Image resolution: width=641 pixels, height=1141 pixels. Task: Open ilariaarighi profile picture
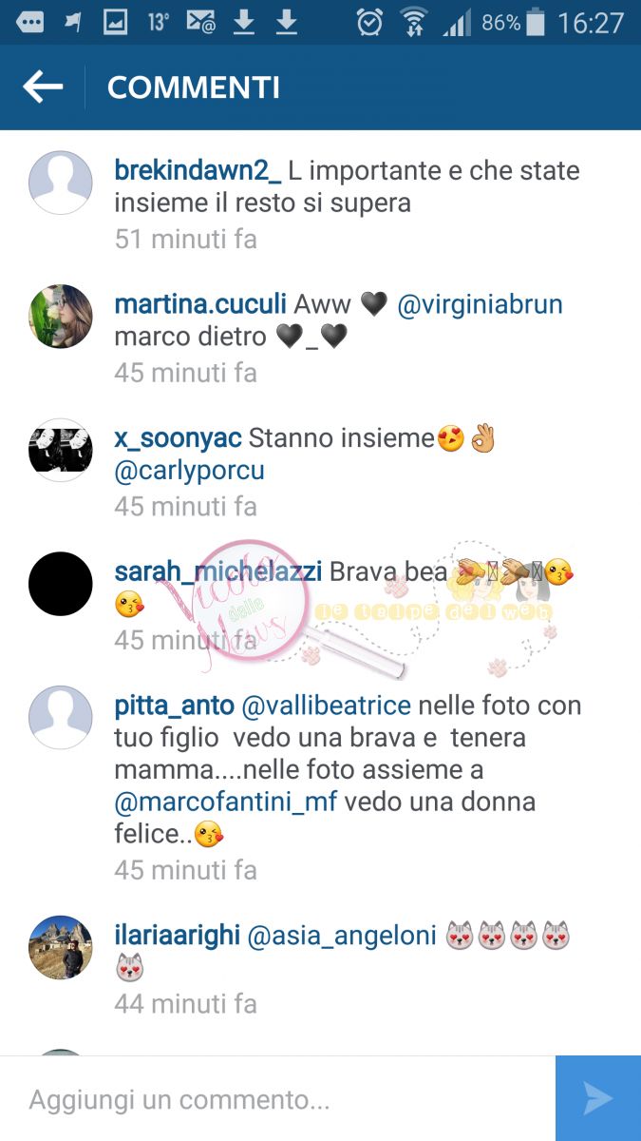point(60,947)
